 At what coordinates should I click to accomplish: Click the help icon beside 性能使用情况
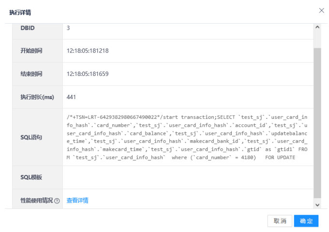[57, 201]
